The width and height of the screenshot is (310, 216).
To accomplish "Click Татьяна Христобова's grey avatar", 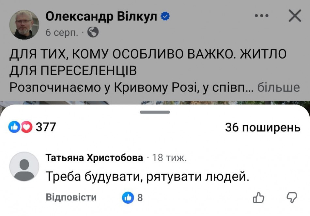I will pos(24,167).
